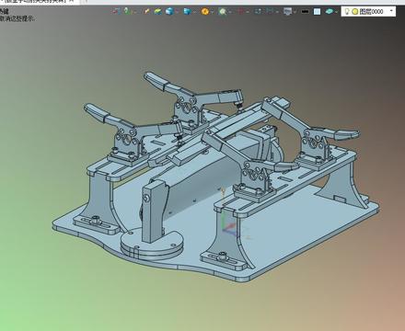Click the black line color swatch

[x=305, y=12]
